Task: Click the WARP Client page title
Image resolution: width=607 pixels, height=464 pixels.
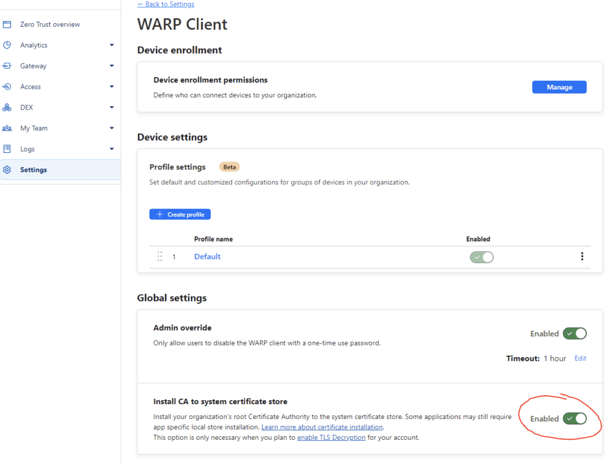Action: click(183, 24)
